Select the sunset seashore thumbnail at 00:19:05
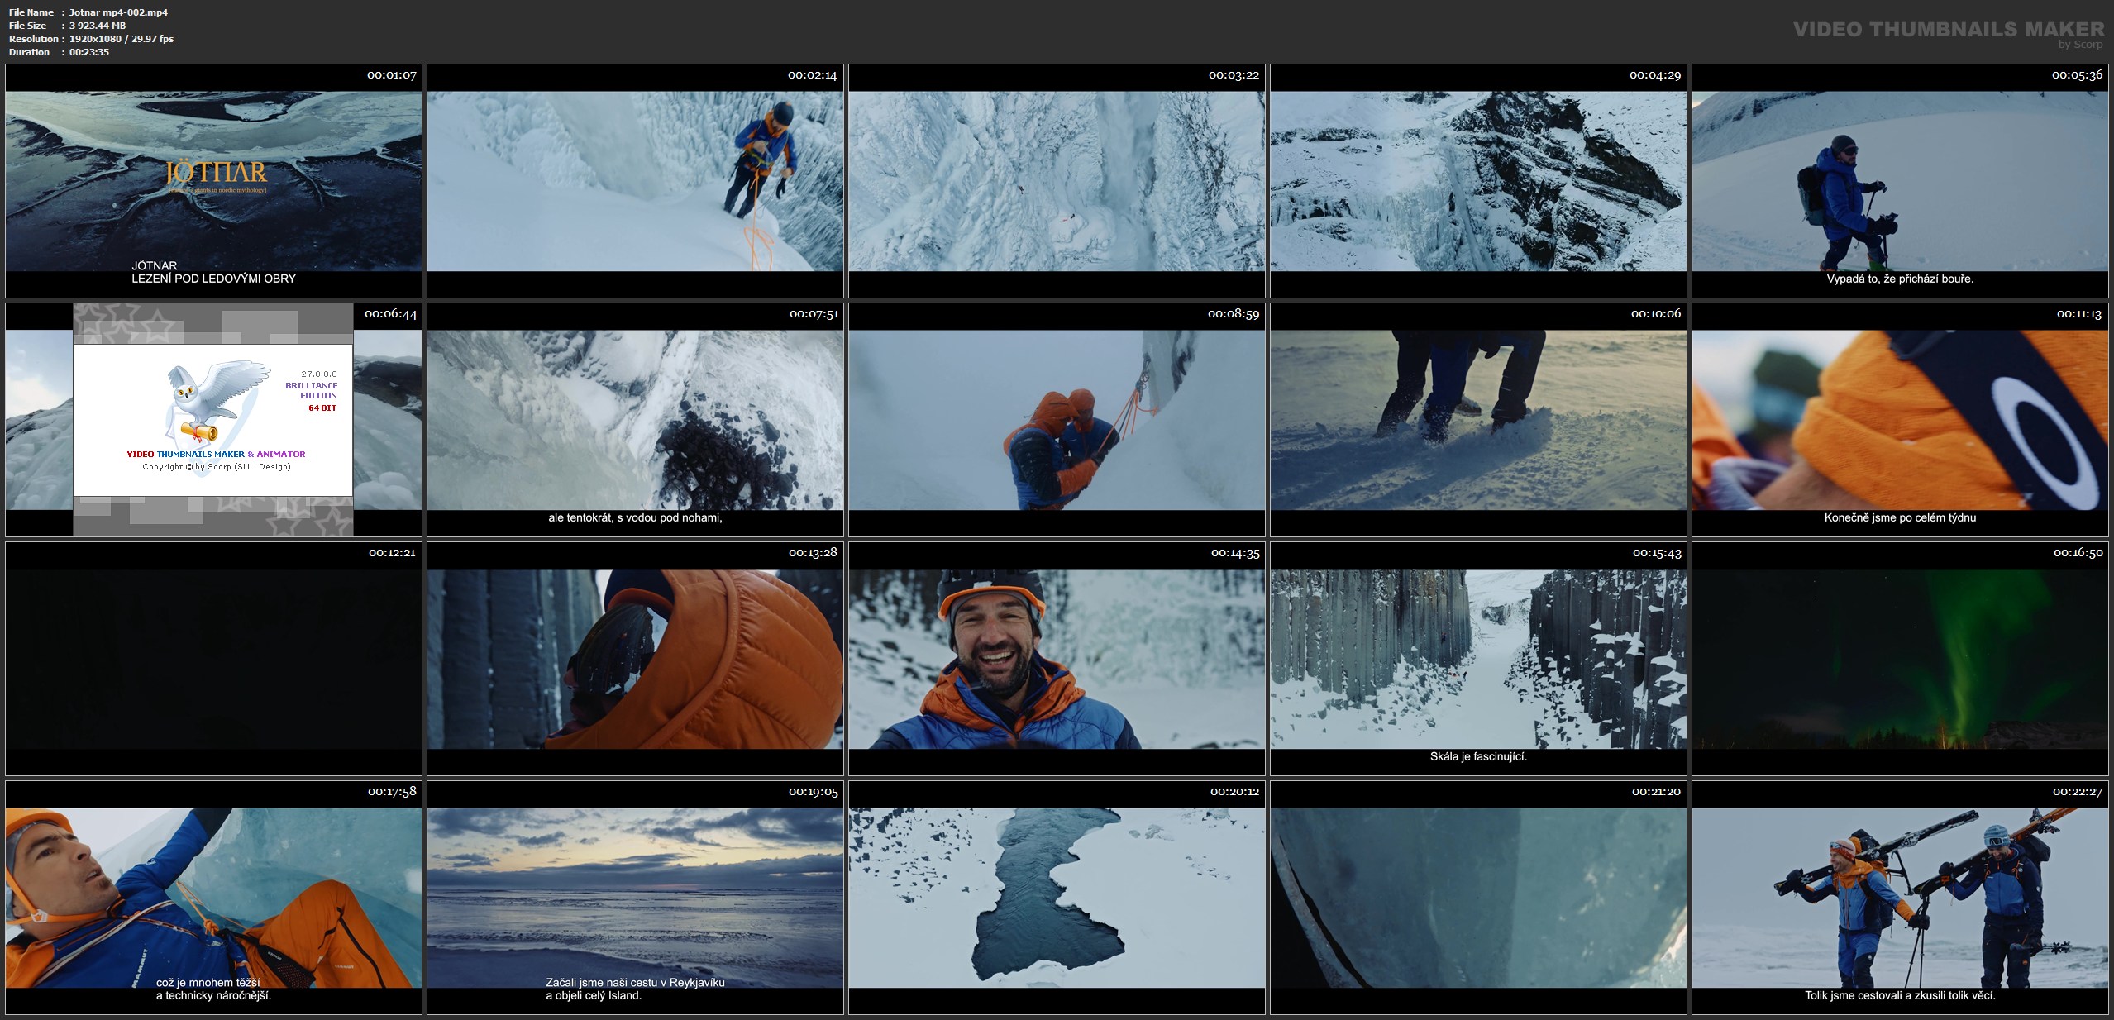 (635, 898)
